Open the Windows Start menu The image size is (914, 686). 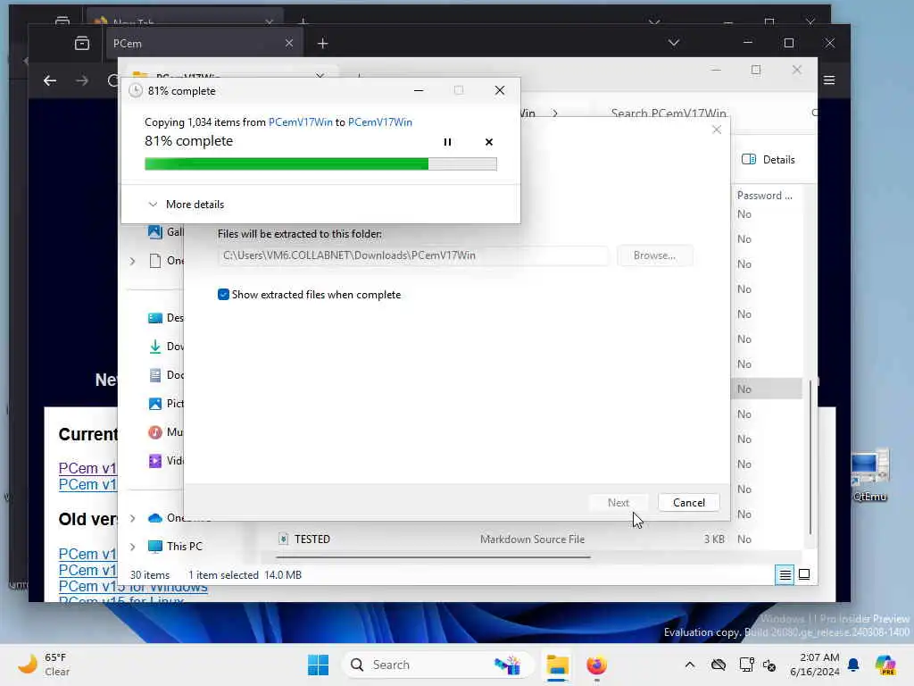tap(318, 665)
